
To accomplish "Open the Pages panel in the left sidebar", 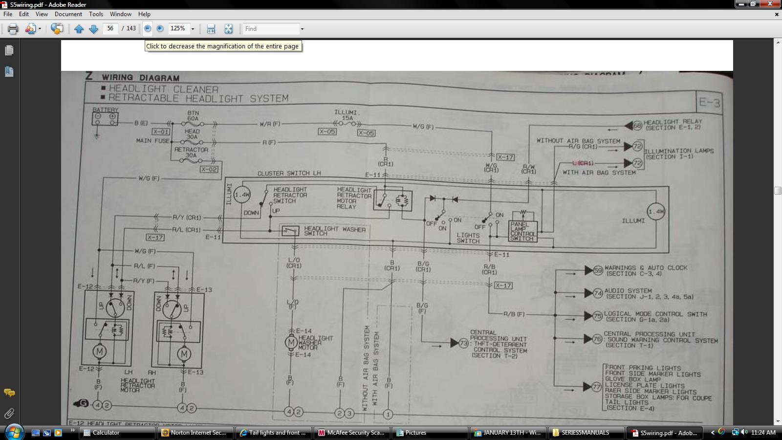I will pos(9,50).
